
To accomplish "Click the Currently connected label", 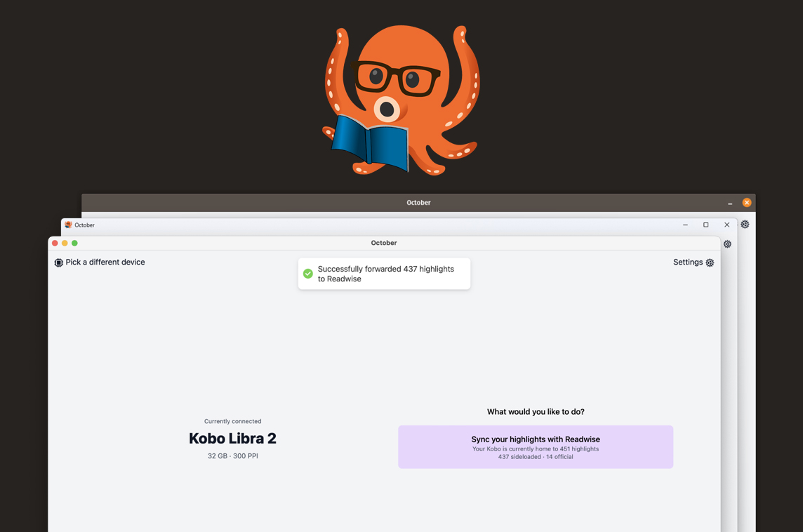I will [x=232, y=421].
